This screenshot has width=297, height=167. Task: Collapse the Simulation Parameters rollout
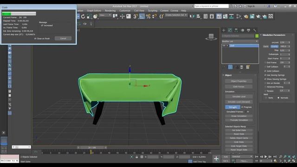tap(261, 35)
